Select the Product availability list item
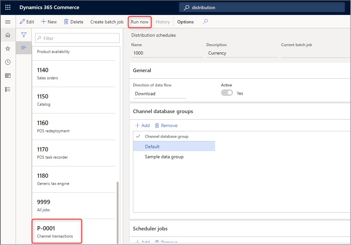 tap(74, 54)
